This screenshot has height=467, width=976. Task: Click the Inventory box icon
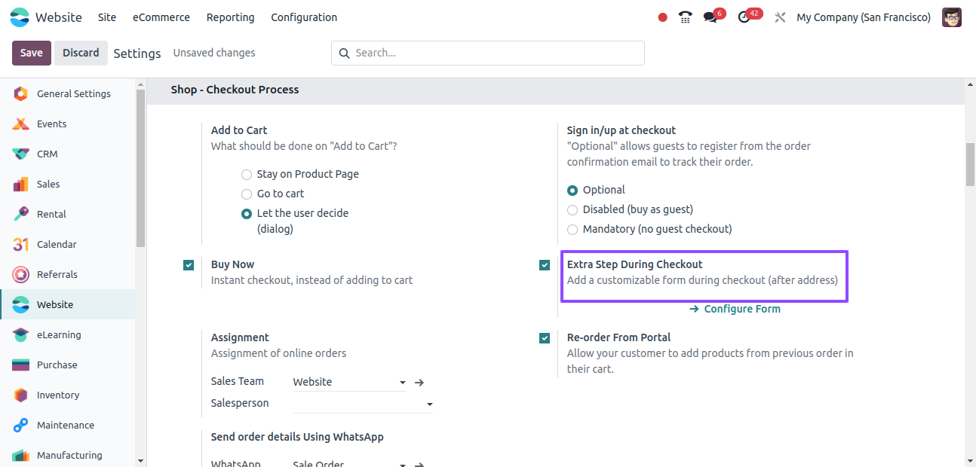pyautogui.click(x=21, y=395)
